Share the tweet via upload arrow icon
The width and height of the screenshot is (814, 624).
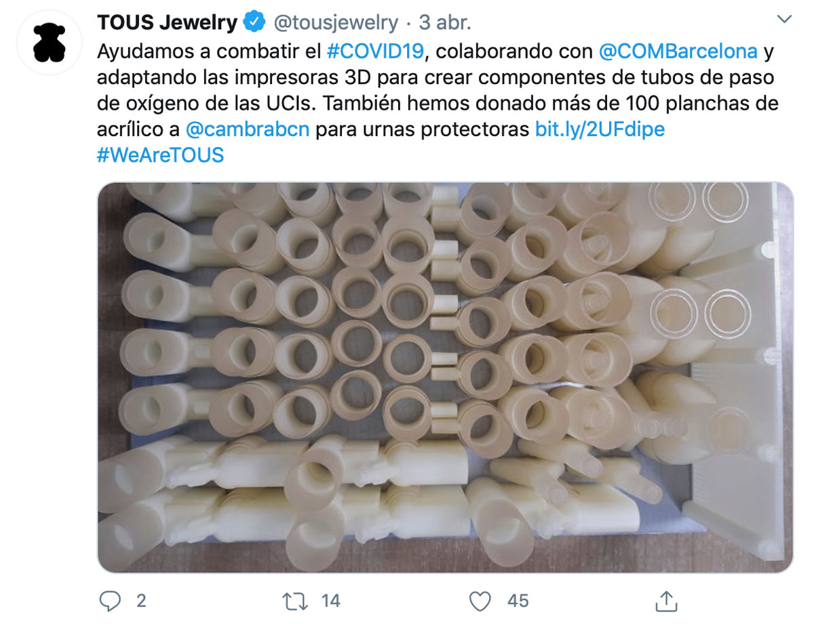(667, 600)
